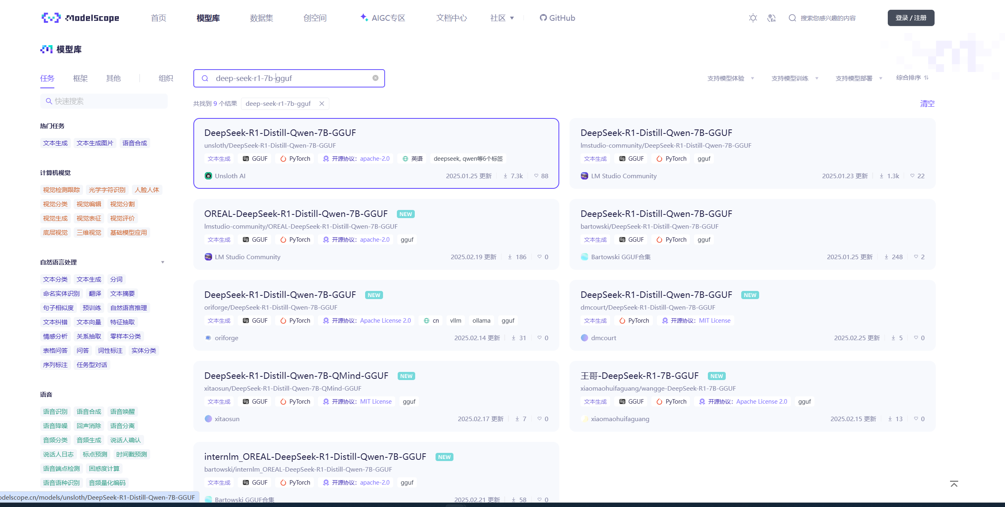
Task: Open the internlm_OREAL-DeepSeek-R1-Distill-Qwen-7B-GGUF title
Action: pyautogui.click(x=315, y=457)
